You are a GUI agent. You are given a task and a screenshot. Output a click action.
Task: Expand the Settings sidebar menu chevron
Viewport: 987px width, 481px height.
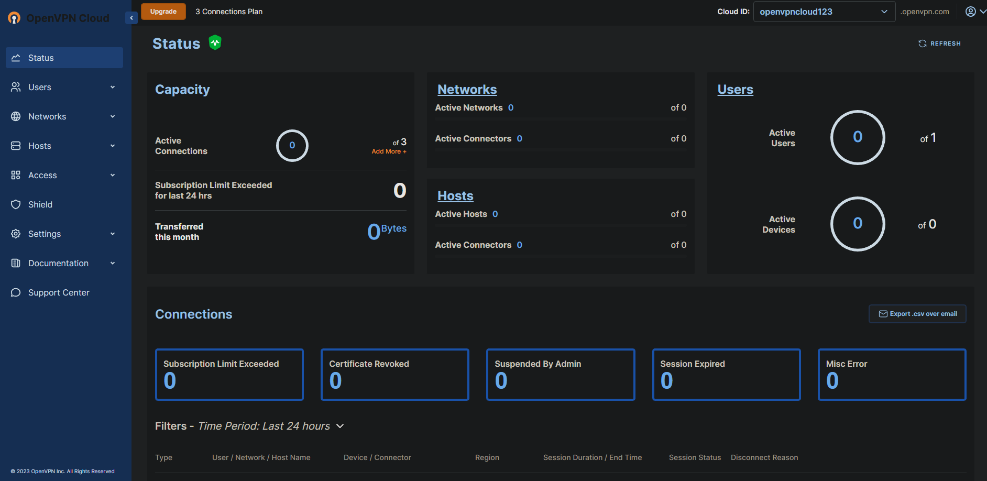pyautogui.click(x=113, y=234)
